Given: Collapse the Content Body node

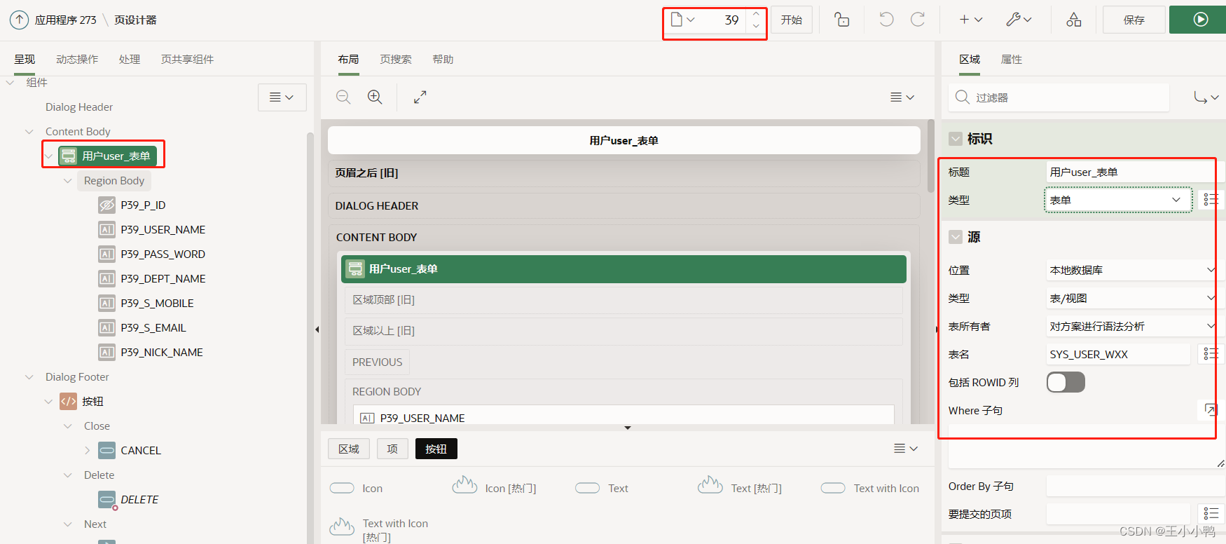Looking at the screenshot, I should pos(29,132).
